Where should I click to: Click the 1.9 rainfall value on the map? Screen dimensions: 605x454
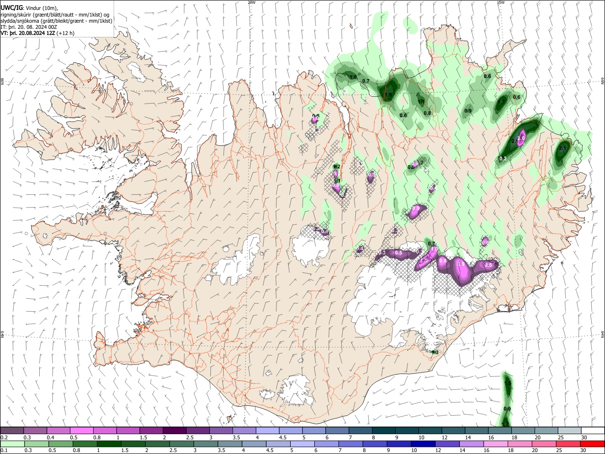click(388, 95)
